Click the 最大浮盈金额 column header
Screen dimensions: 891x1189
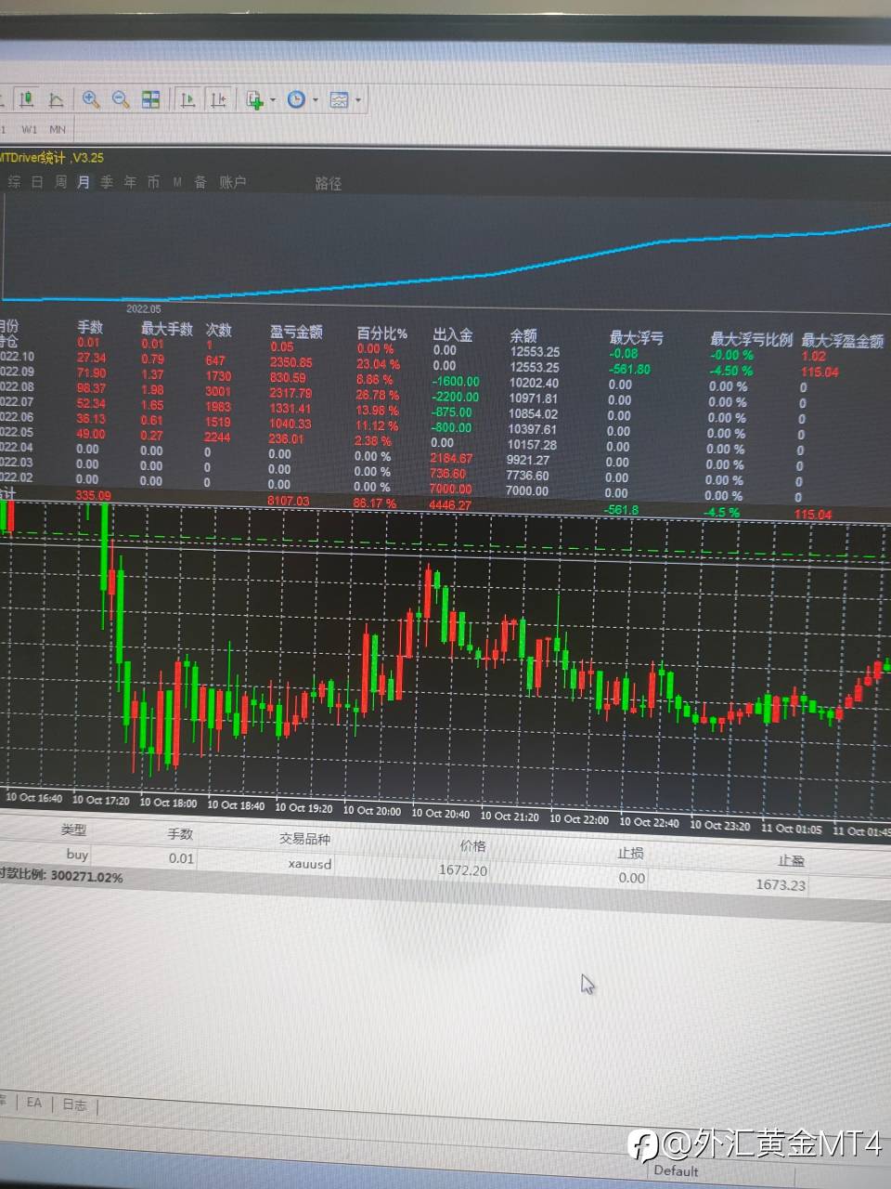843,341
